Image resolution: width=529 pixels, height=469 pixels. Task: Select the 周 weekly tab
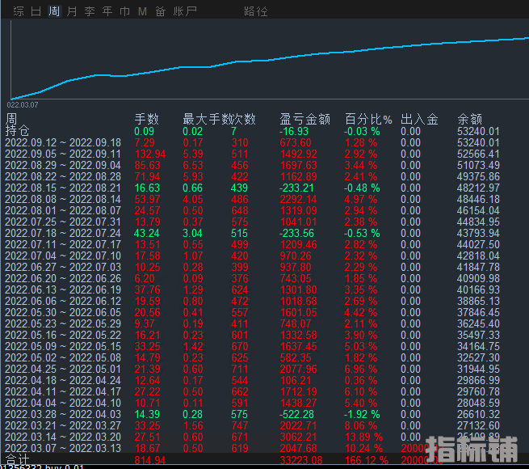[54, 11]
